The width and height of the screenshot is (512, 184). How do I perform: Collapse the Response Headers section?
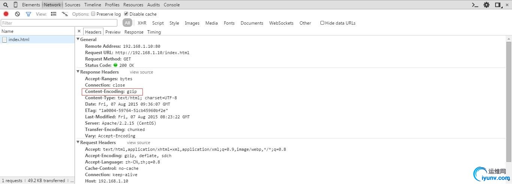pos(78,72)
